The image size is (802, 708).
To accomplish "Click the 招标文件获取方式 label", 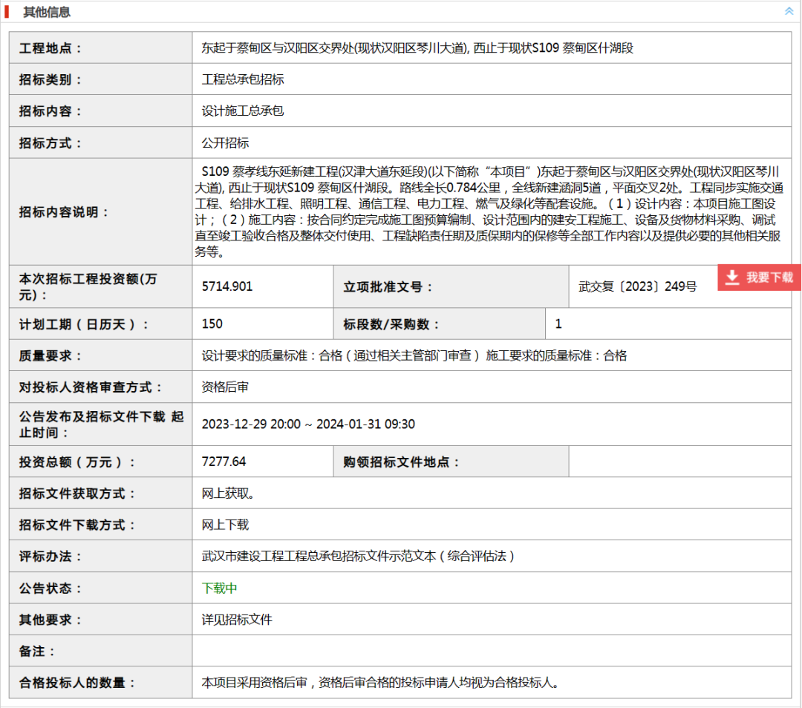I will tap(77, 494).
